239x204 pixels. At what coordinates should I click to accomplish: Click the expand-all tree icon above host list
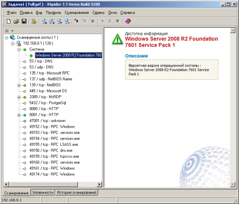pyautogui.click(x=7, y=31)
